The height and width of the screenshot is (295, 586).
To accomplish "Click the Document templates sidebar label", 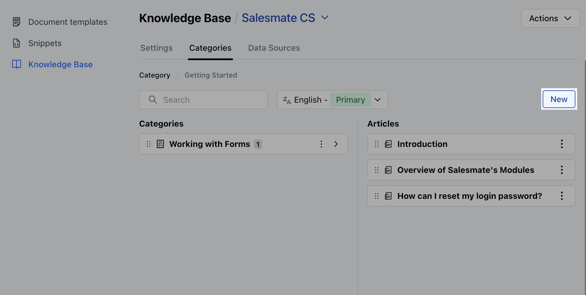I will [x=68, y=22].
